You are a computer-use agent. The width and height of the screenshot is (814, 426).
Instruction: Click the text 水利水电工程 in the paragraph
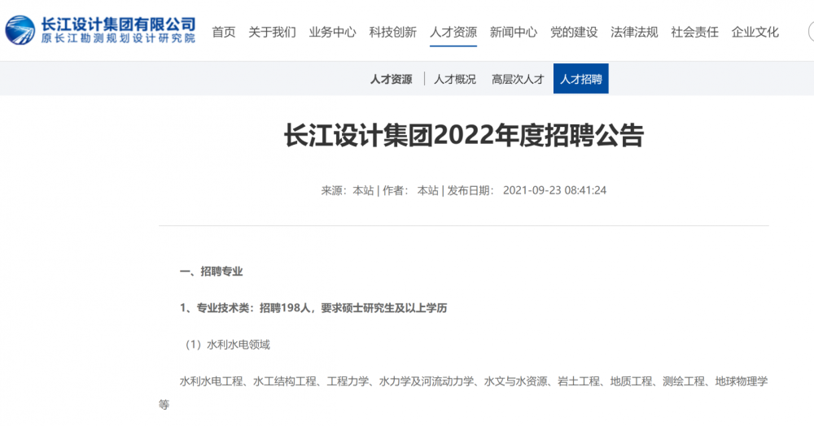pos(212,381)
